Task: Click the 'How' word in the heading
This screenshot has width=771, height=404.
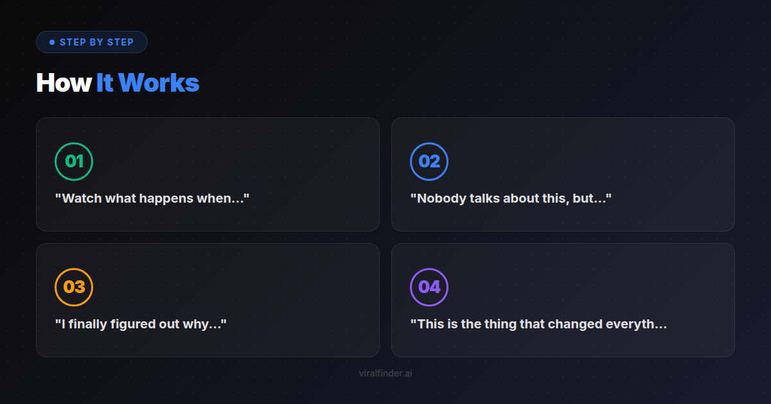Action: 63,83
